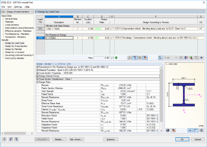Open Fire Resistance - Members item

click(17, 34)
